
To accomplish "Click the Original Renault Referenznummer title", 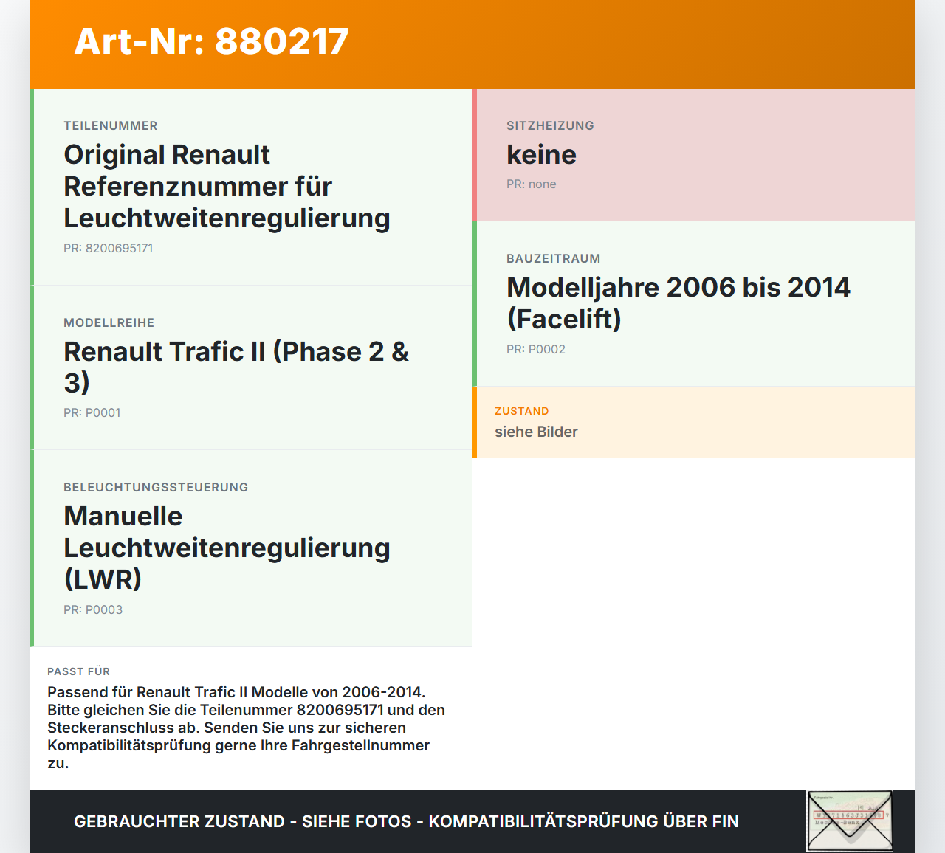I will (x=227, y=187).
